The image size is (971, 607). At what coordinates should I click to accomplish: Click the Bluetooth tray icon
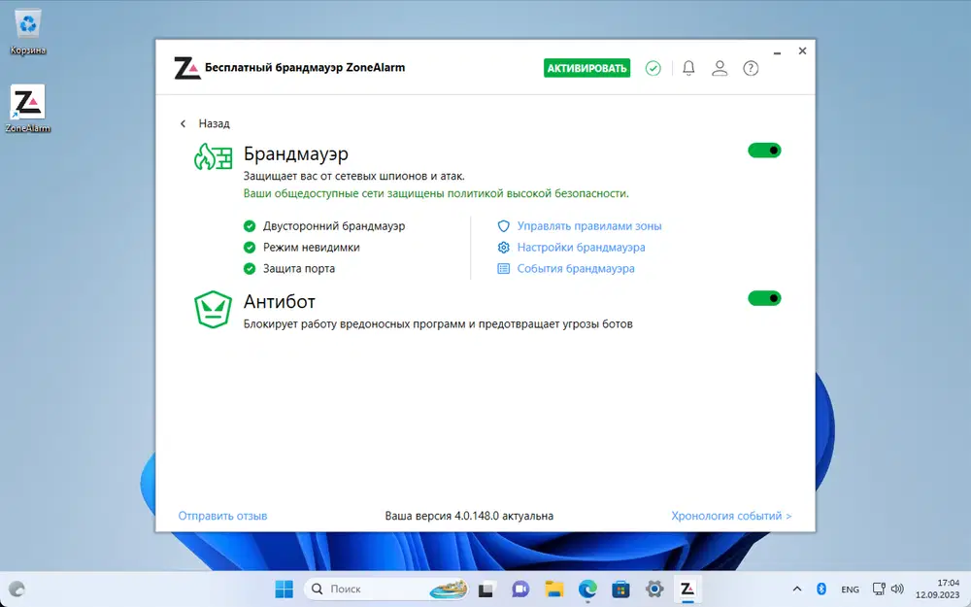(821, 589)
